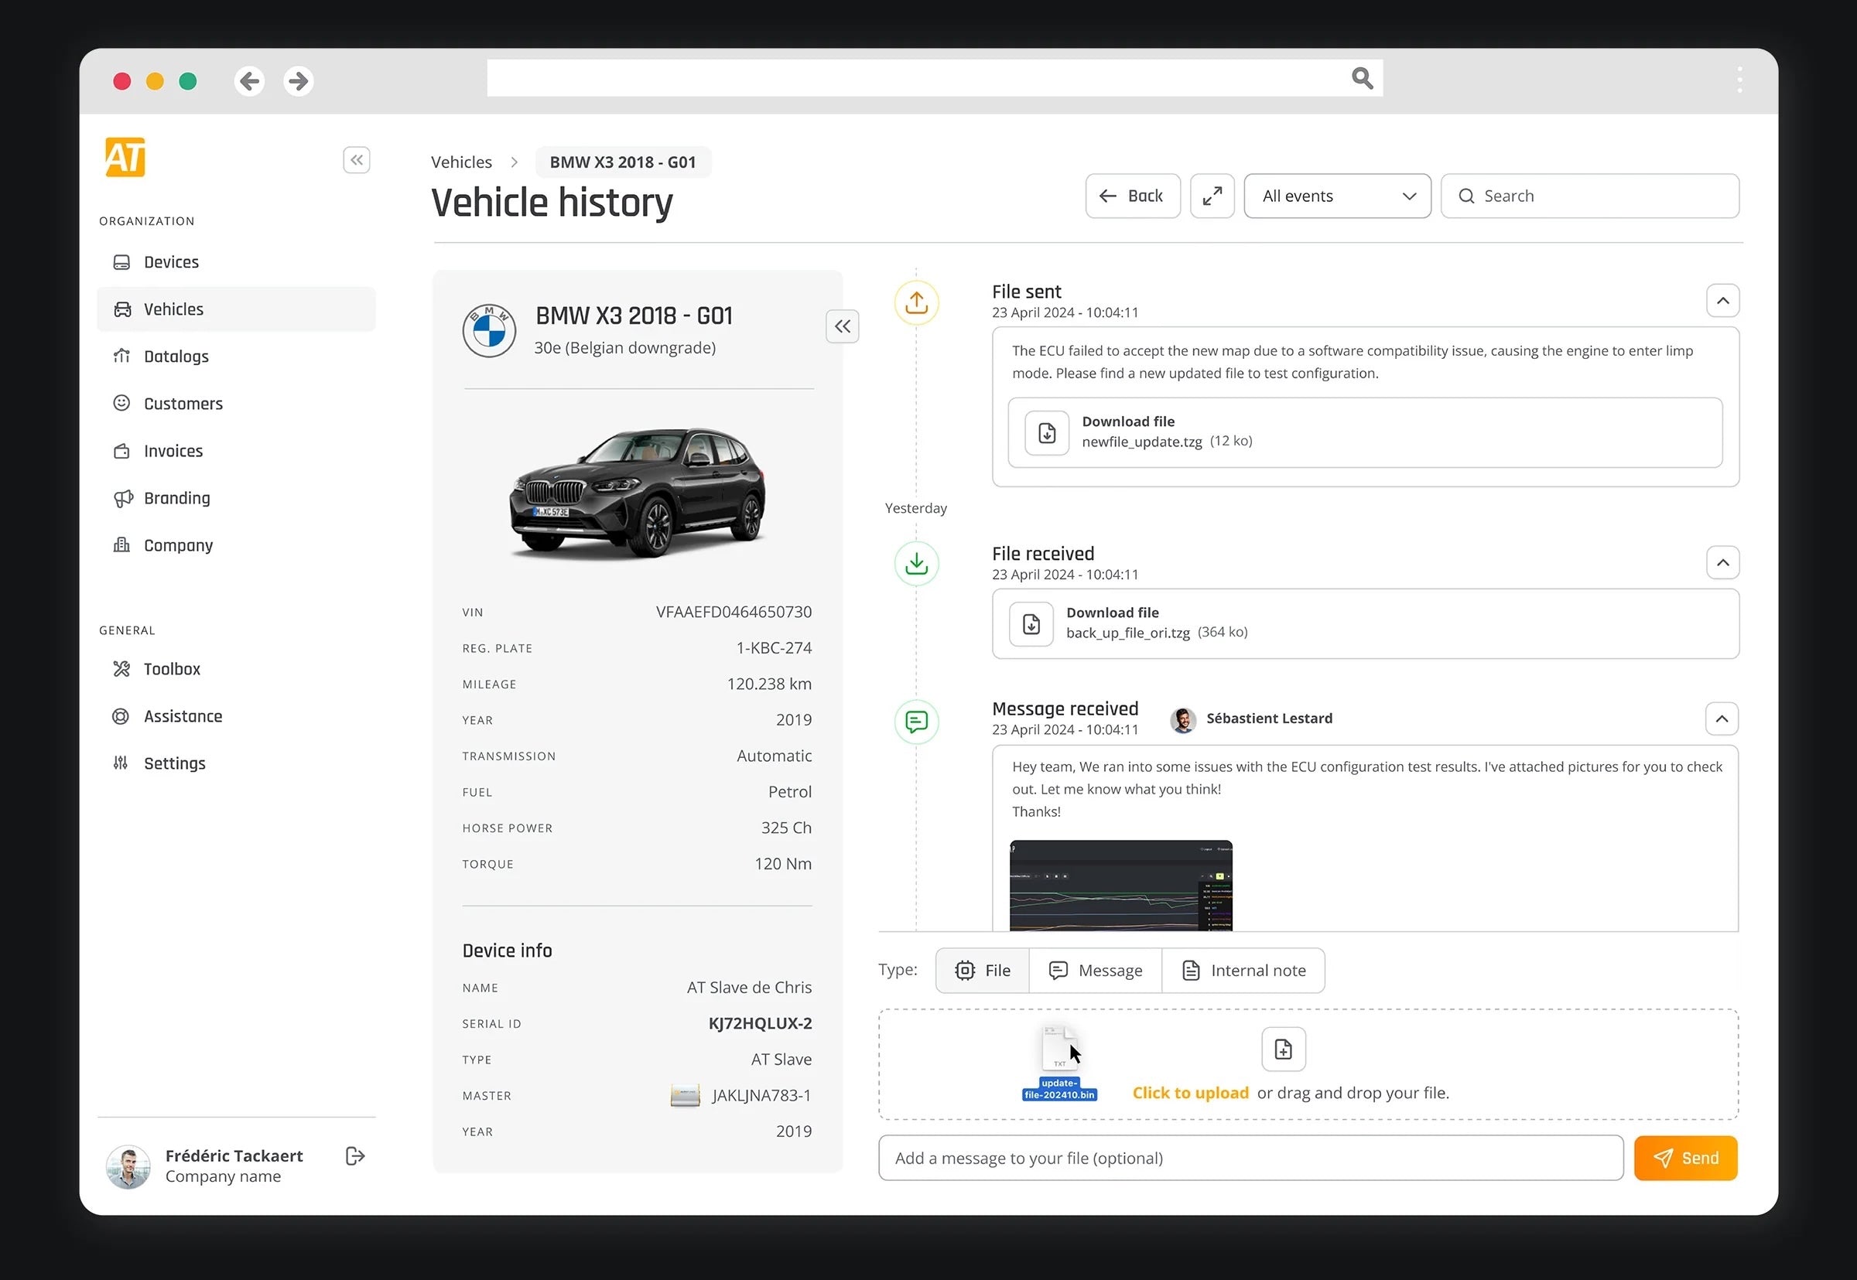The image size is (1857, 1280).
Task: Click the BMW X3 2018 - G01 breadcrumb
Action: (x=622, y=162)
